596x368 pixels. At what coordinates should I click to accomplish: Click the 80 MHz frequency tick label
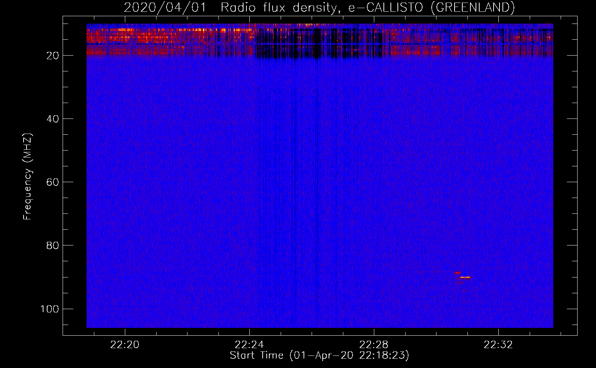[x=53, y=245]
